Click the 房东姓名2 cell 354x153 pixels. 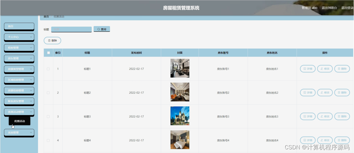(272, 93)
